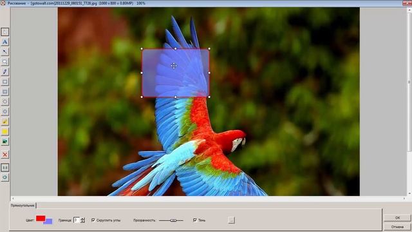This screenshot has height=232, width=412.
Task: Click the top-middle handle of the rectangle
Action: 176,49
